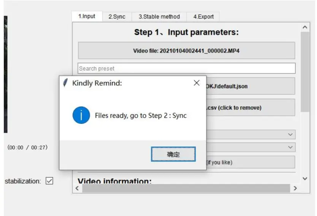The image size is (317, 216).
Task: Close the Kindly Remind dialog
Action: pyautogui.click(x=197, y=83)
